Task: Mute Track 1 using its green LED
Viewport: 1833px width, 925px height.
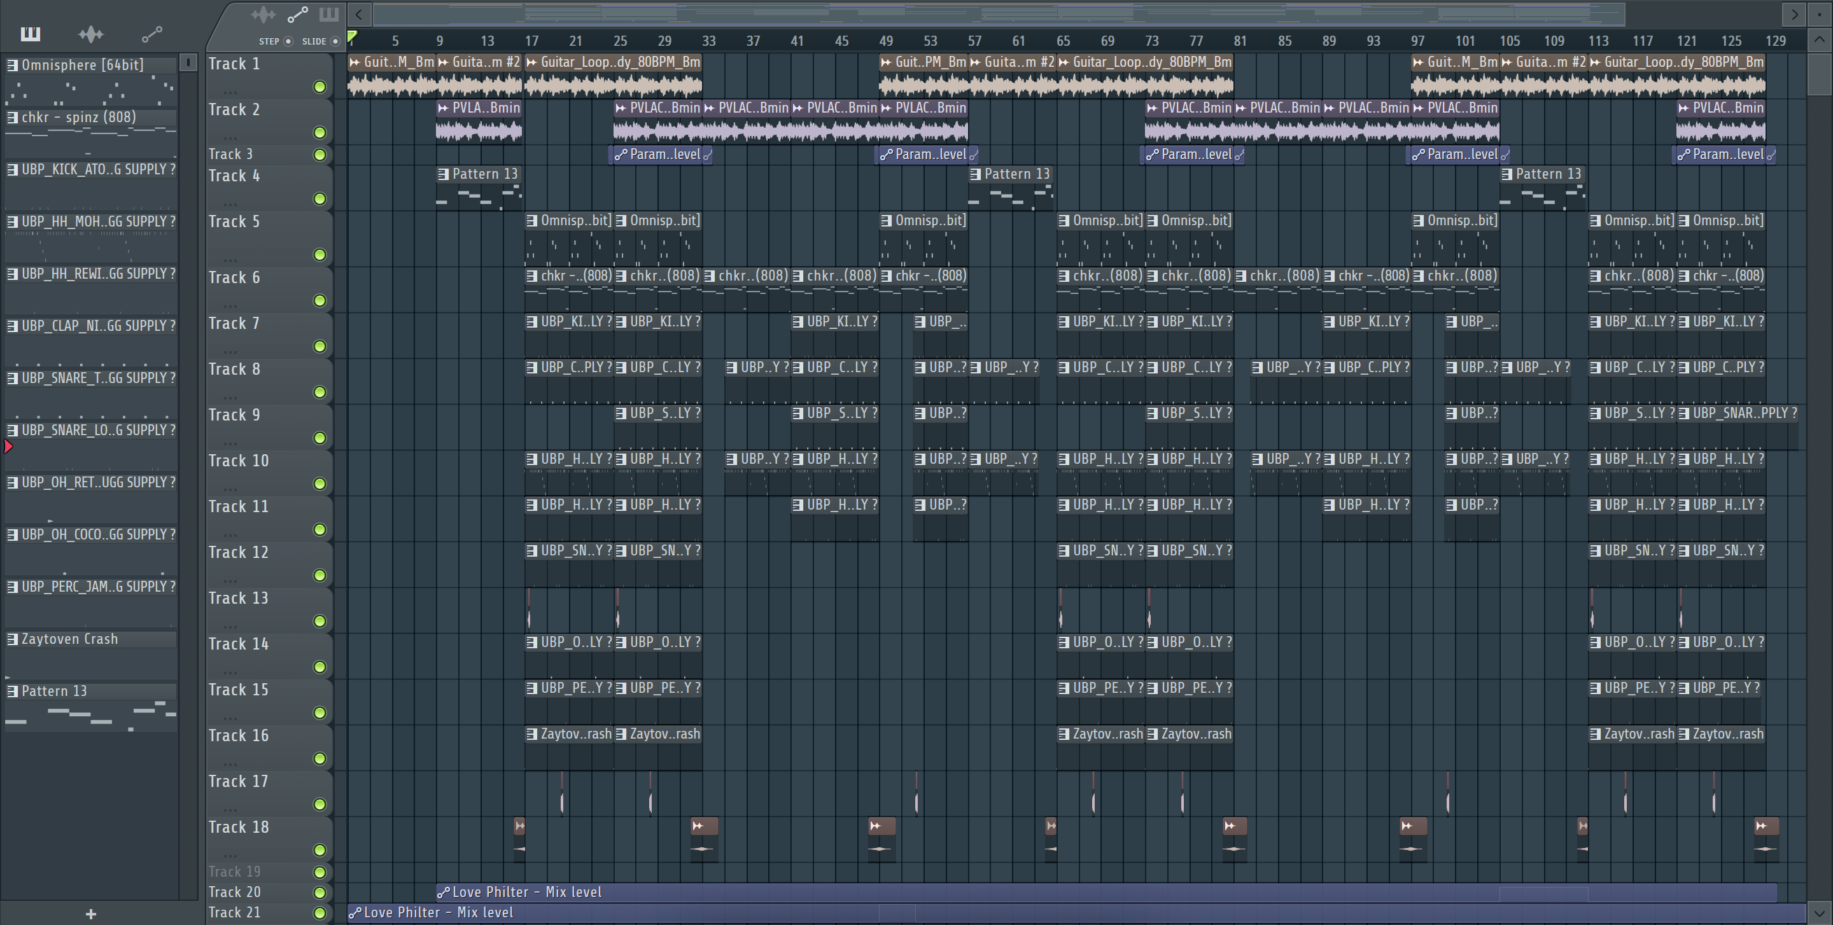Action: pos(320,87)
